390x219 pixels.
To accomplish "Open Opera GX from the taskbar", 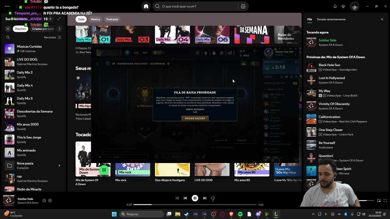I will tap(222, 214).
